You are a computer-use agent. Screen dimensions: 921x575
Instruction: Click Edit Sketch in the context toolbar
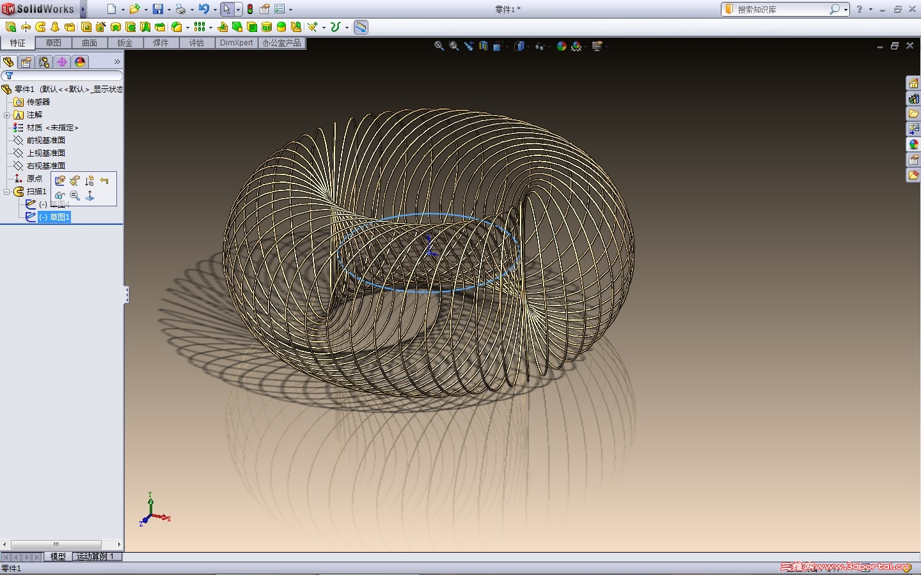60,181
